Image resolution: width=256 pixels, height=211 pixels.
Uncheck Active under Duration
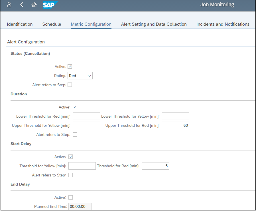(75, 107)
